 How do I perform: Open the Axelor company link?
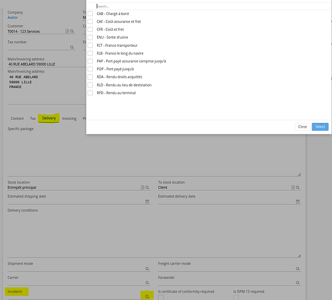(13, 17)
